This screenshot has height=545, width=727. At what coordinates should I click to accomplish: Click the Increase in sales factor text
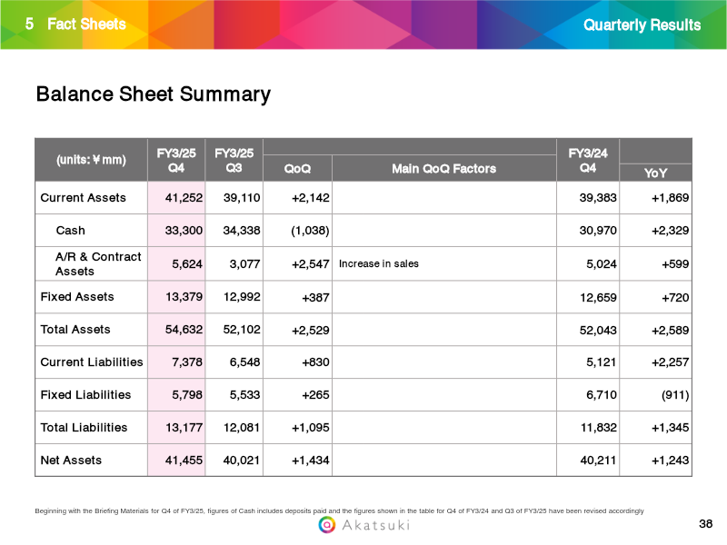[378, 264]
